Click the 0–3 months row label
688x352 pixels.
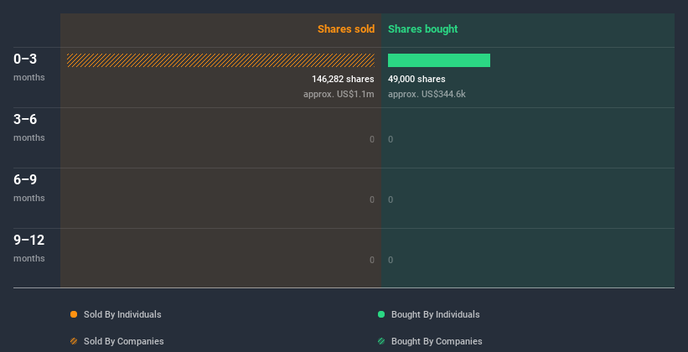pos(29,67)
